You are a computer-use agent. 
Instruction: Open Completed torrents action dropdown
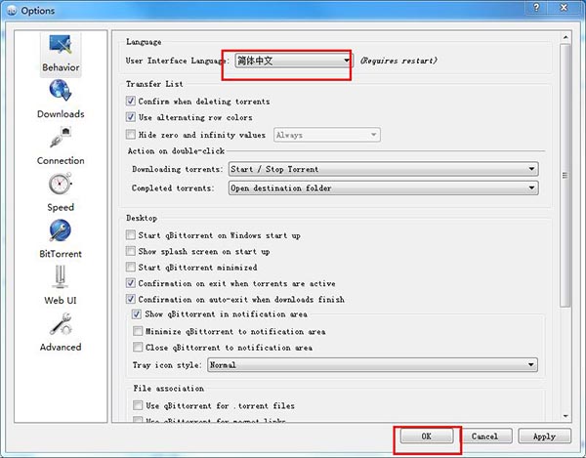click(x=384, y=187)
